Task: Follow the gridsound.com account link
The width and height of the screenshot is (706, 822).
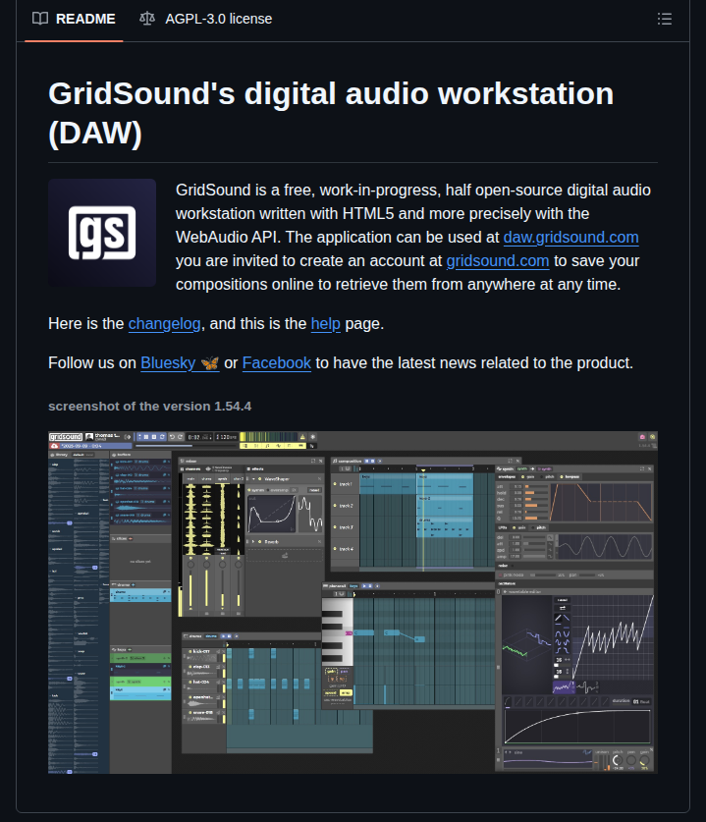Action: tap(498, 261)
